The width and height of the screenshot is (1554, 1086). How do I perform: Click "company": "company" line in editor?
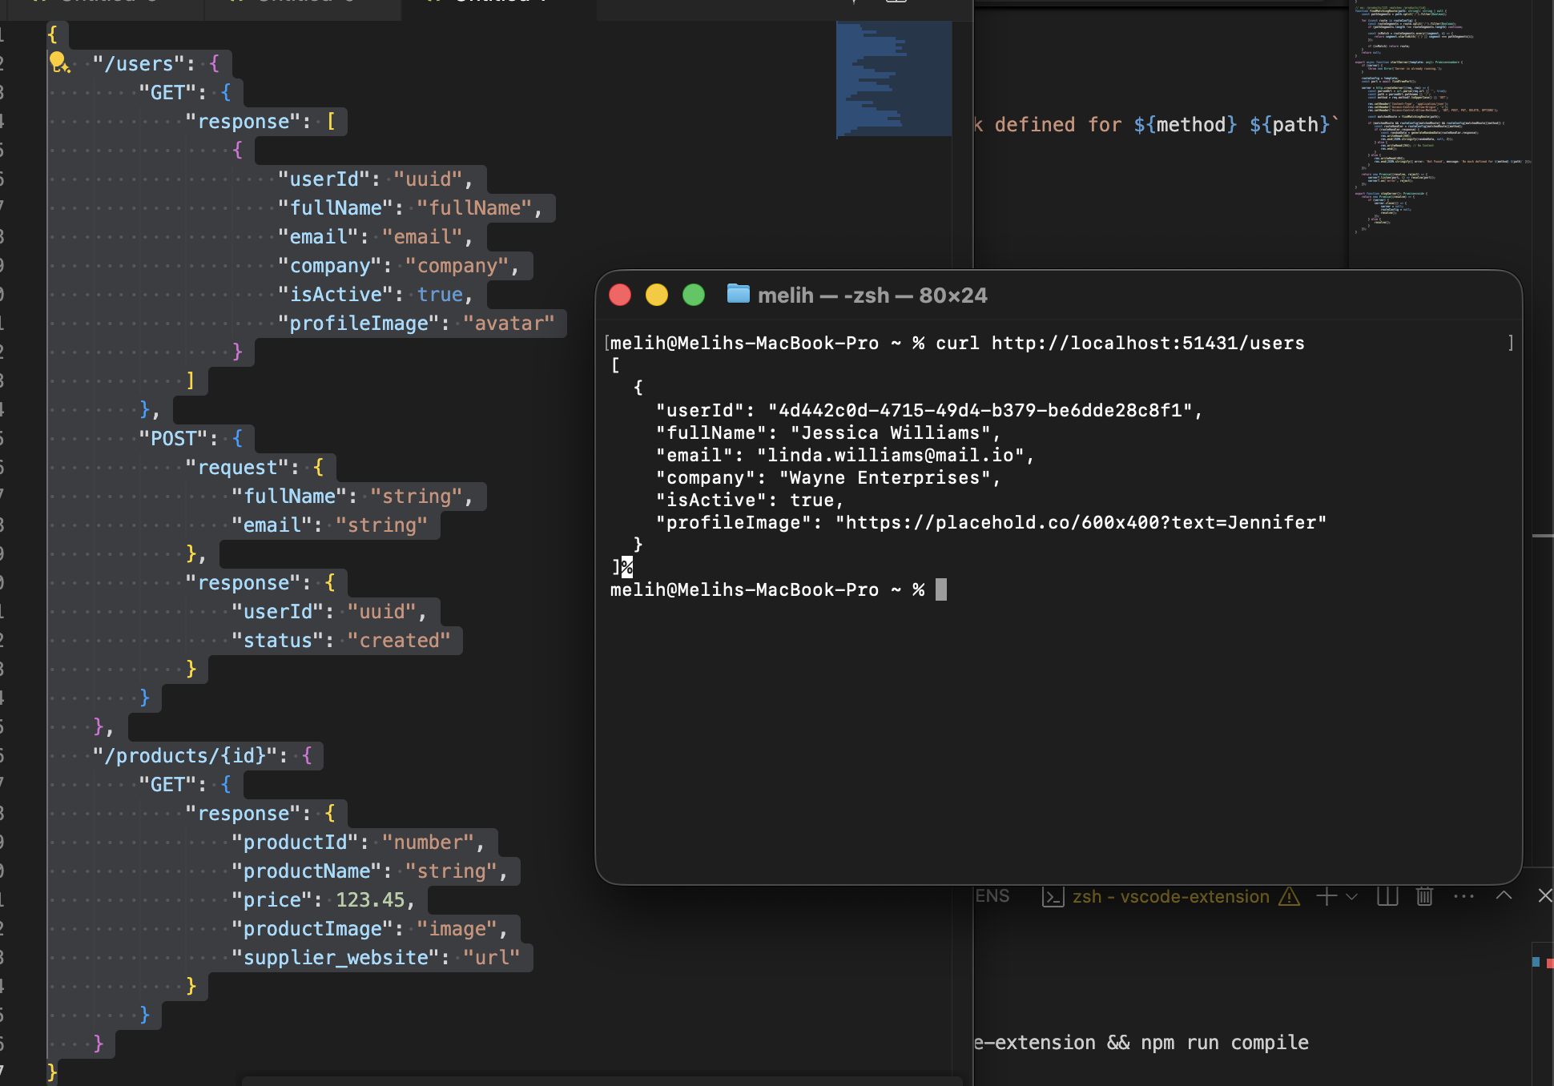398,265
